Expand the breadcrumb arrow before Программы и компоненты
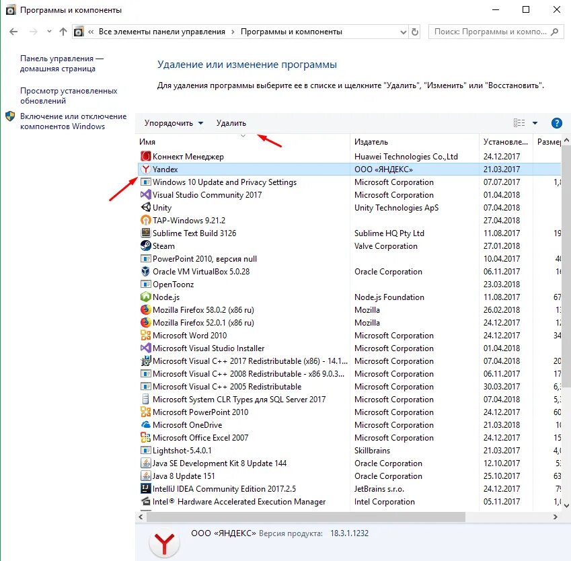Image resolution: width=571 pixels, height=561 pixels. (x=233, y=32)
